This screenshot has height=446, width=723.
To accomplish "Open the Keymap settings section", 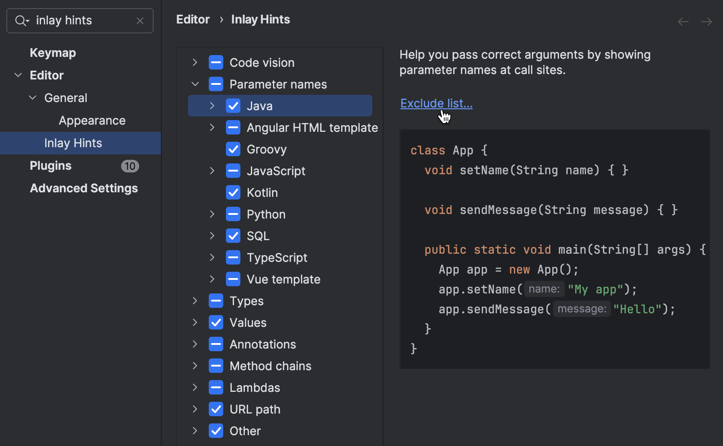I will click(x=52, y=52).
